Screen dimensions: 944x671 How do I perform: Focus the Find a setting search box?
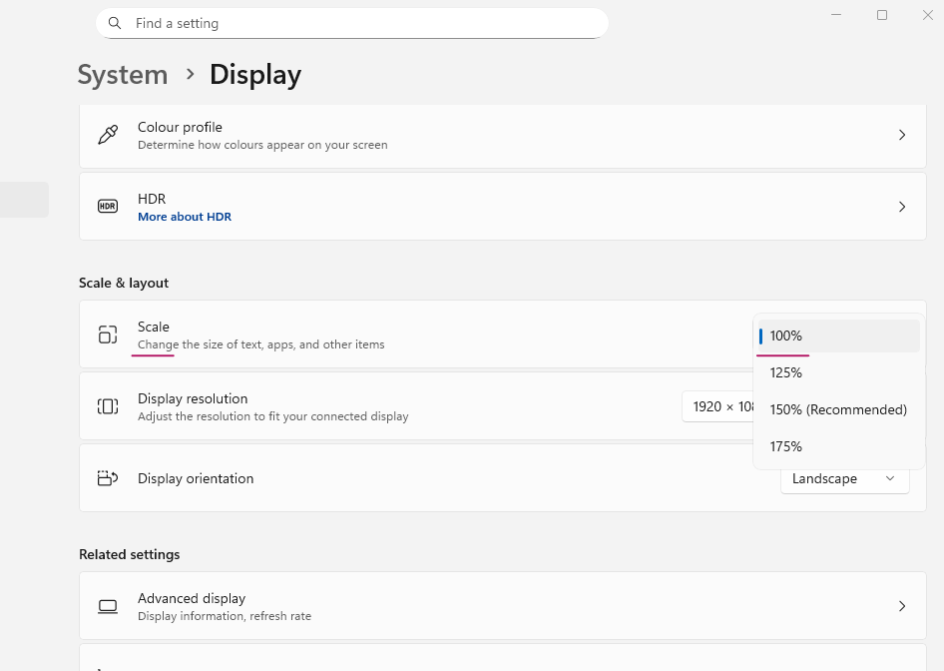click(x=359, y=23)
